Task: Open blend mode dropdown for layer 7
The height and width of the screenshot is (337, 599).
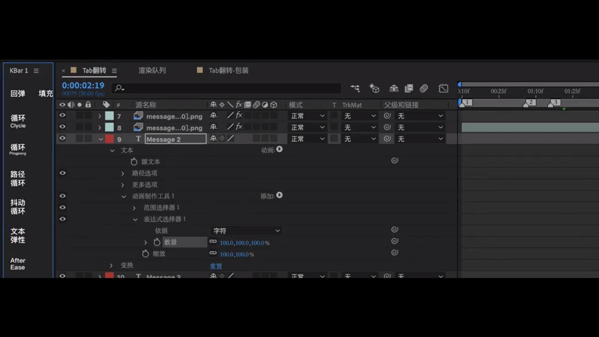Action: pos(308,116)
